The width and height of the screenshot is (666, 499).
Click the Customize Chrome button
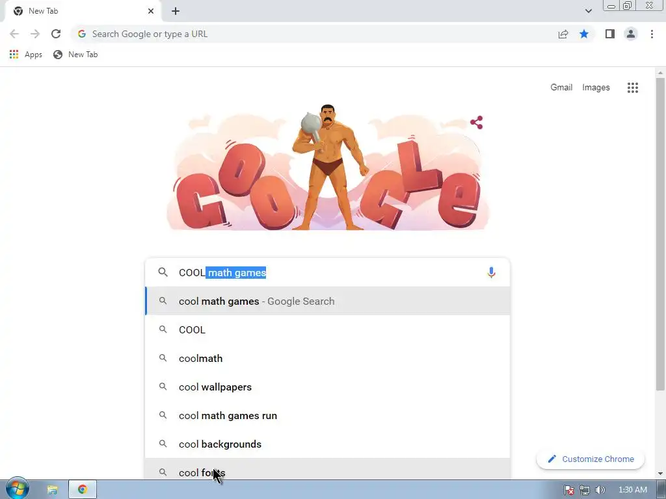(x=591, y=459)
